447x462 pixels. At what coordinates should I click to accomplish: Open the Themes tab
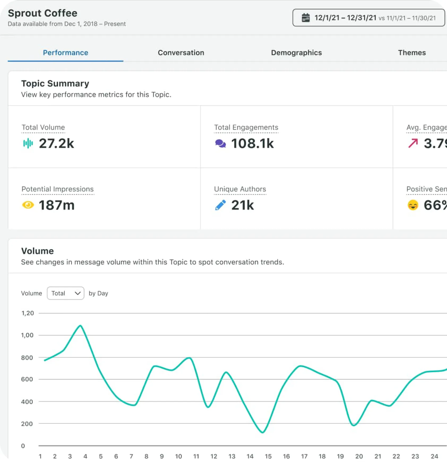pyautogui.click(x=412, y=53)
